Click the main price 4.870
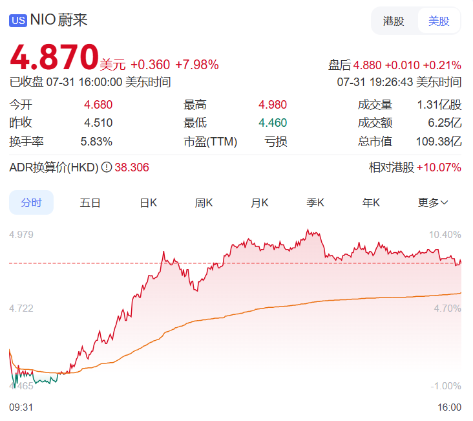 coord(54,57)
